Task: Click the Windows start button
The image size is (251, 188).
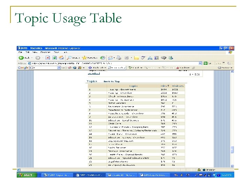Action: coord(27,175)
